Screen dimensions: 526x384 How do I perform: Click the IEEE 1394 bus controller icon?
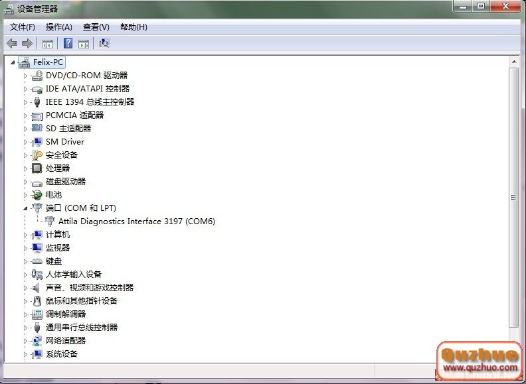point(37,102)
